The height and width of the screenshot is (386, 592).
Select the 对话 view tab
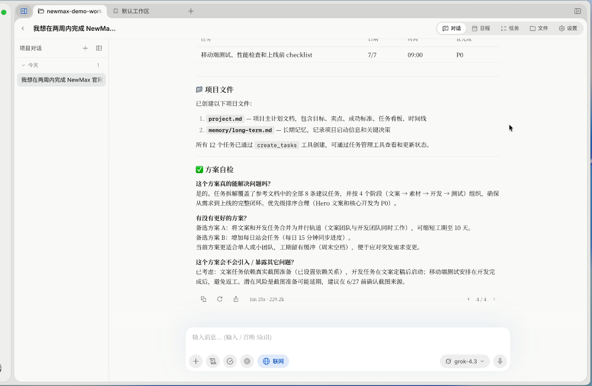pos(452,28)
